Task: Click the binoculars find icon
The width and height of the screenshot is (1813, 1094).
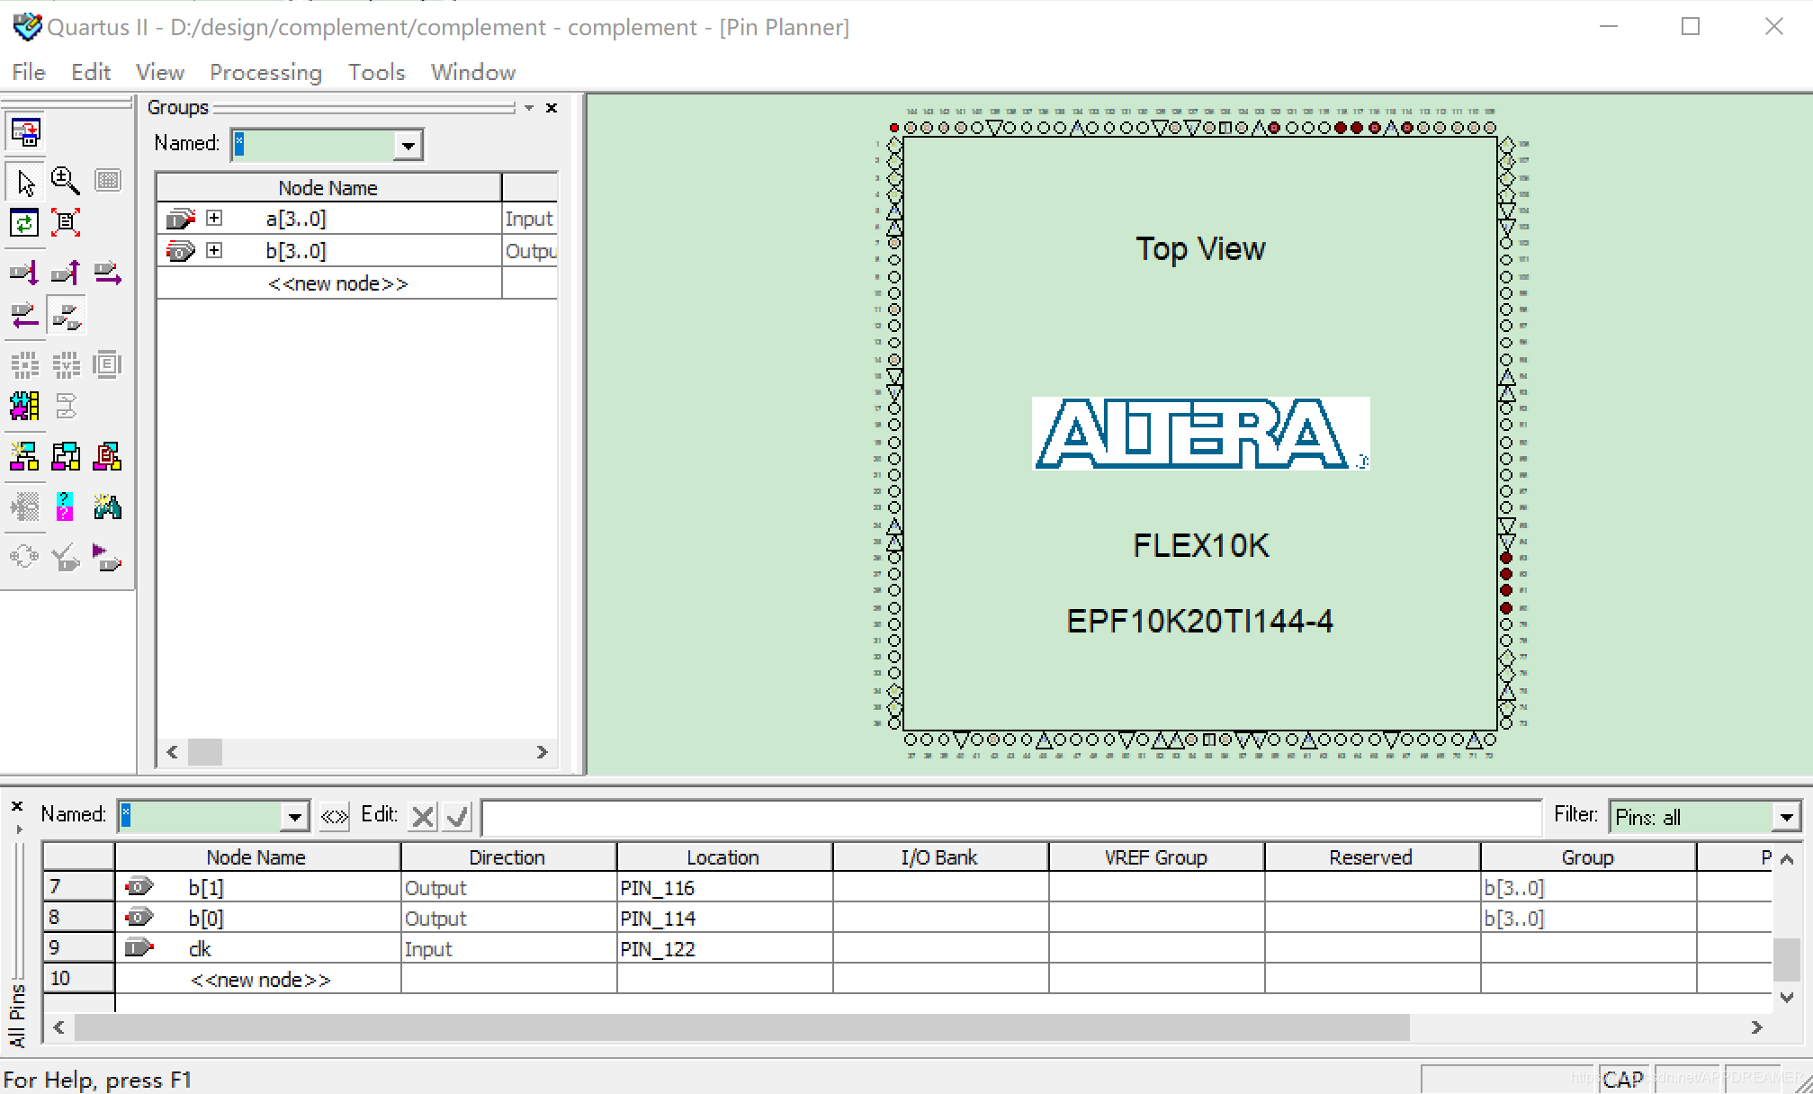Action: pos(107,507)
